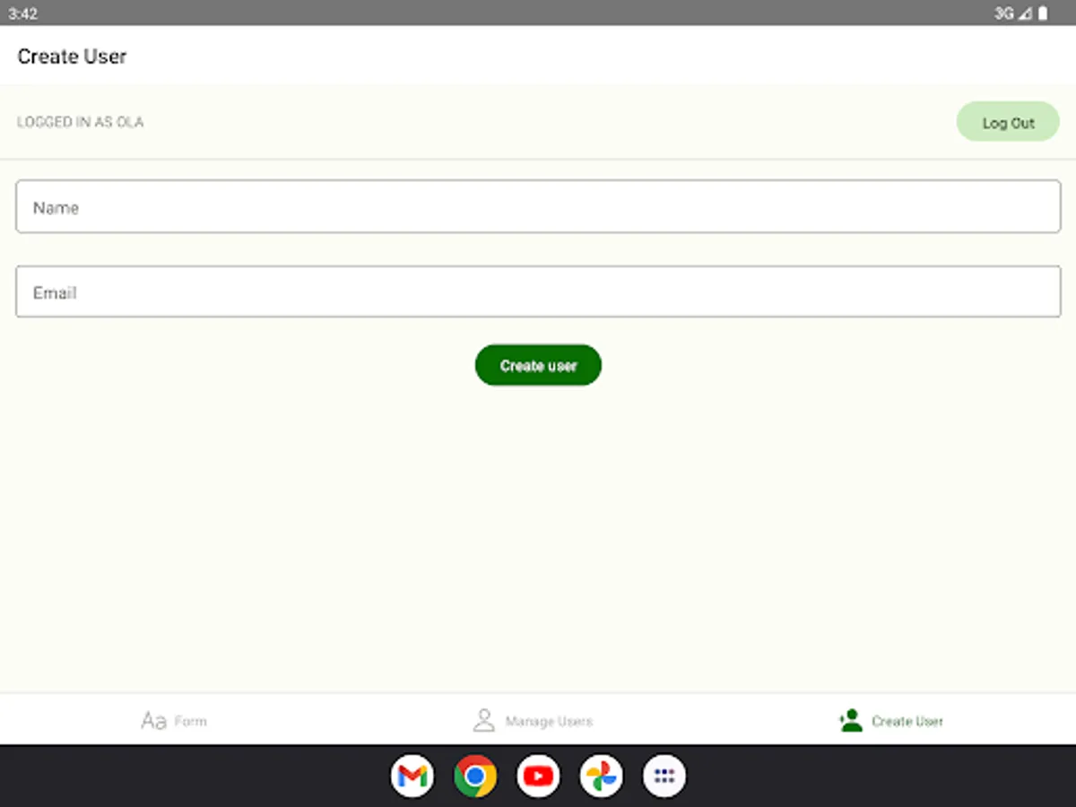Click the Aa Form icon
Image resolution: width=1076 pixels, height=807 pixels.
click(x=154, y=720)
